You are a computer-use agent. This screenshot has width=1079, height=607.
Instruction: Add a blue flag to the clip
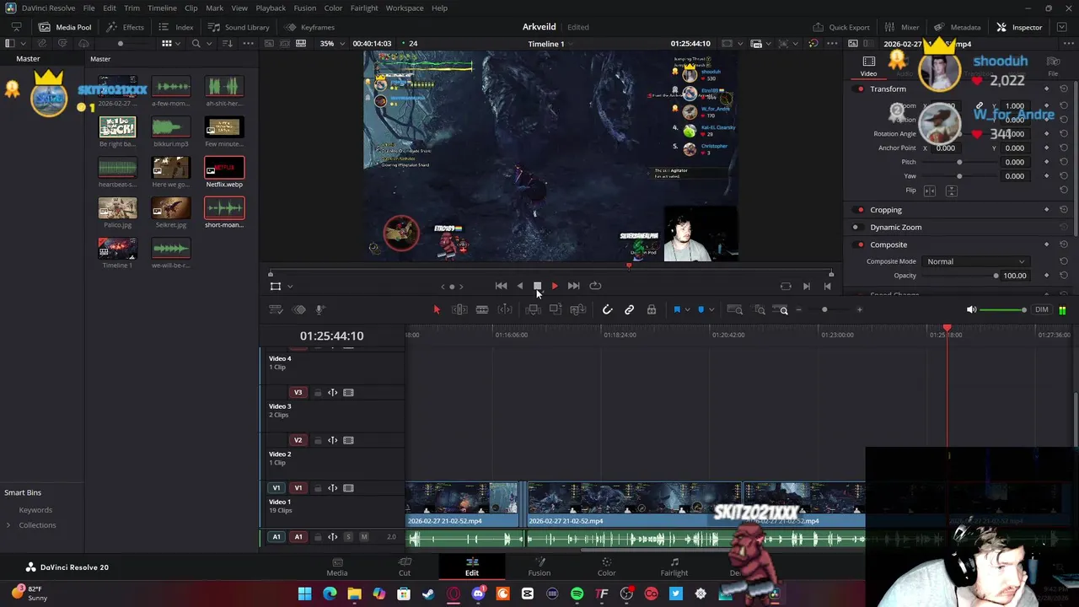click(x=677, y=310)
